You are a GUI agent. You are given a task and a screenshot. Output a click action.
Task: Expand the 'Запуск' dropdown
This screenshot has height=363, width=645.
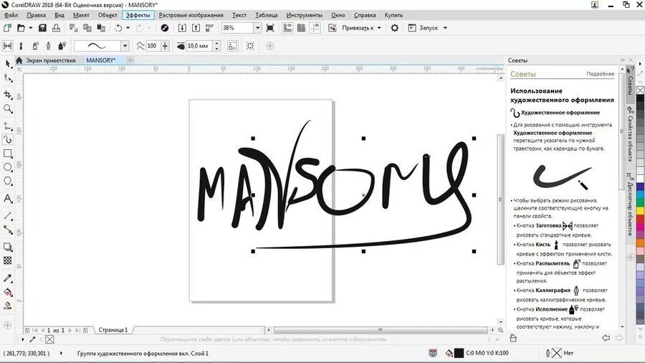(x=445, y=28)
